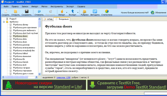Select Футболка джокер in tree
The image size is (167, 96).
(21, 45)
